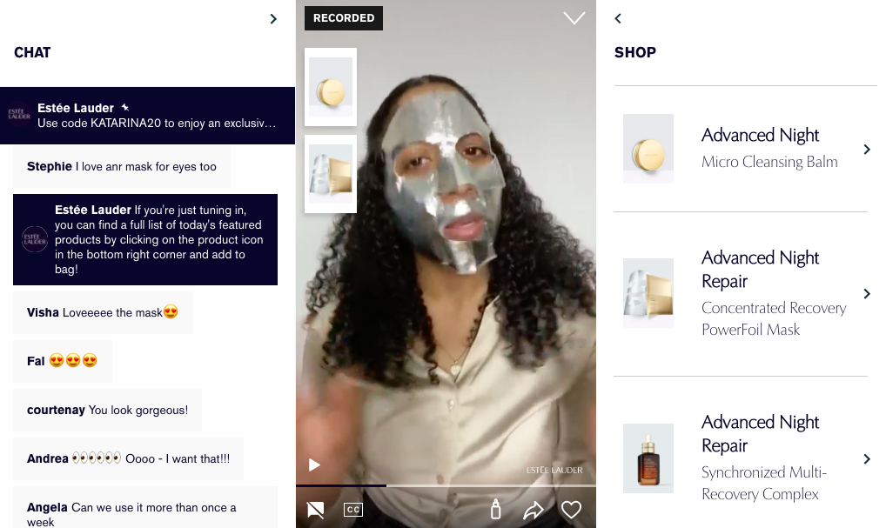Open pinned KATARINA20 promo code message
Viewport: 886px width, 528px height.
coord(157,116)
